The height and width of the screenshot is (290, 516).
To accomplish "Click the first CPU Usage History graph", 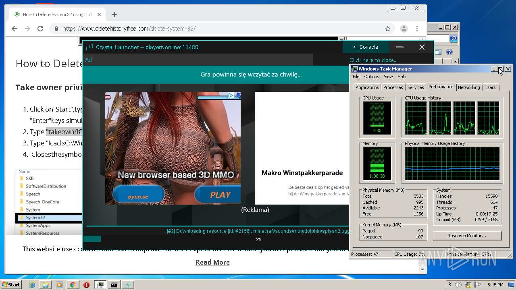I will (x=416, y=118).
